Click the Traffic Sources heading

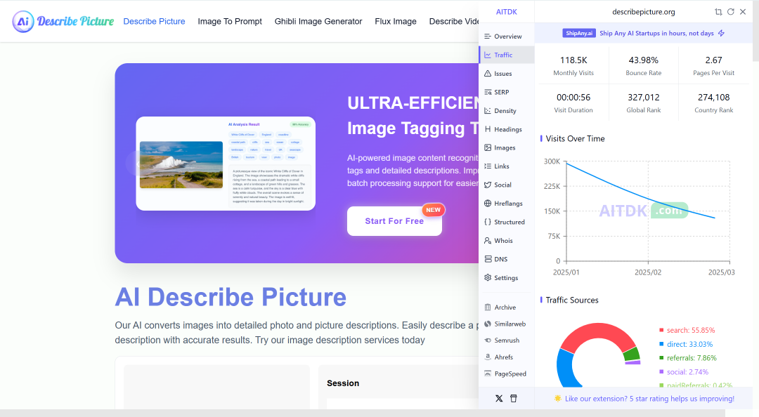571,300
